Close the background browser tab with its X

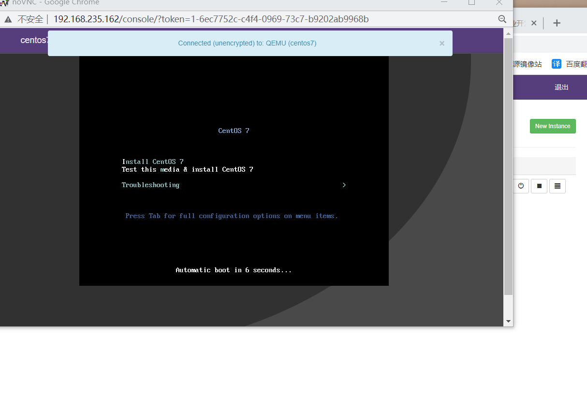click(534, 23)
